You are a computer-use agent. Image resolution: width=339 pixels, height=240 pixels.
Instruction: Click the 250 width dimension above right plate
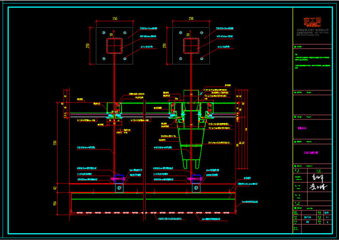pos(191,18)
